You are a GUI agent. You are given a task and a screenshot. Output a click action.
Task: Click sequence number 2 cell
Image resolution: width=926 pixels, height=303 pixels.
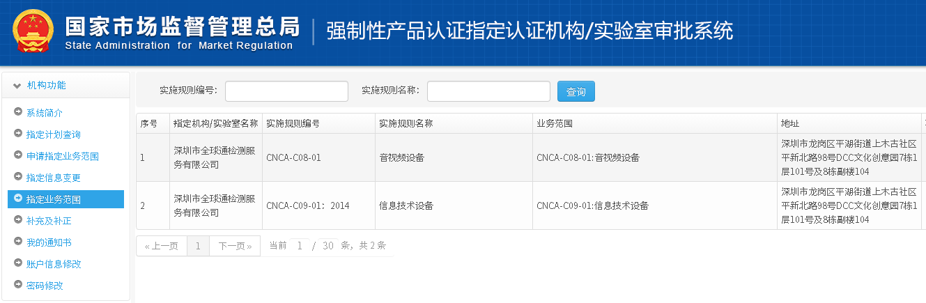point(153,205)
